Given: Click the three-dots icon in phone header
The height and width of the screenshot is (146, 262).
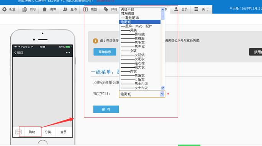Looking at the screenshot, I should click(x=68, y=53).
